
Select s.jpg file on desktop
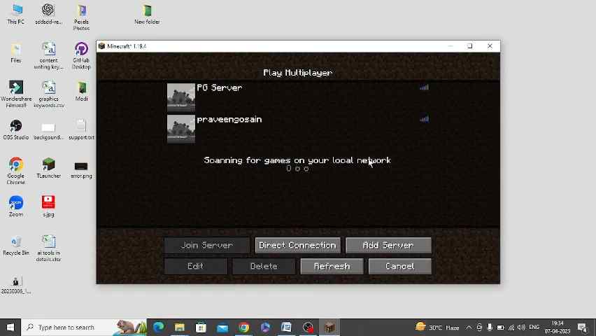[48, 206]
